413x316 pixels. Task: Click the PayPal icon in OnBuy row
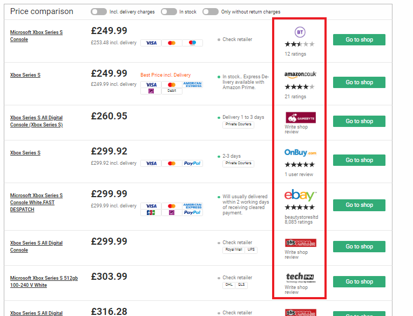coord(192,163)
